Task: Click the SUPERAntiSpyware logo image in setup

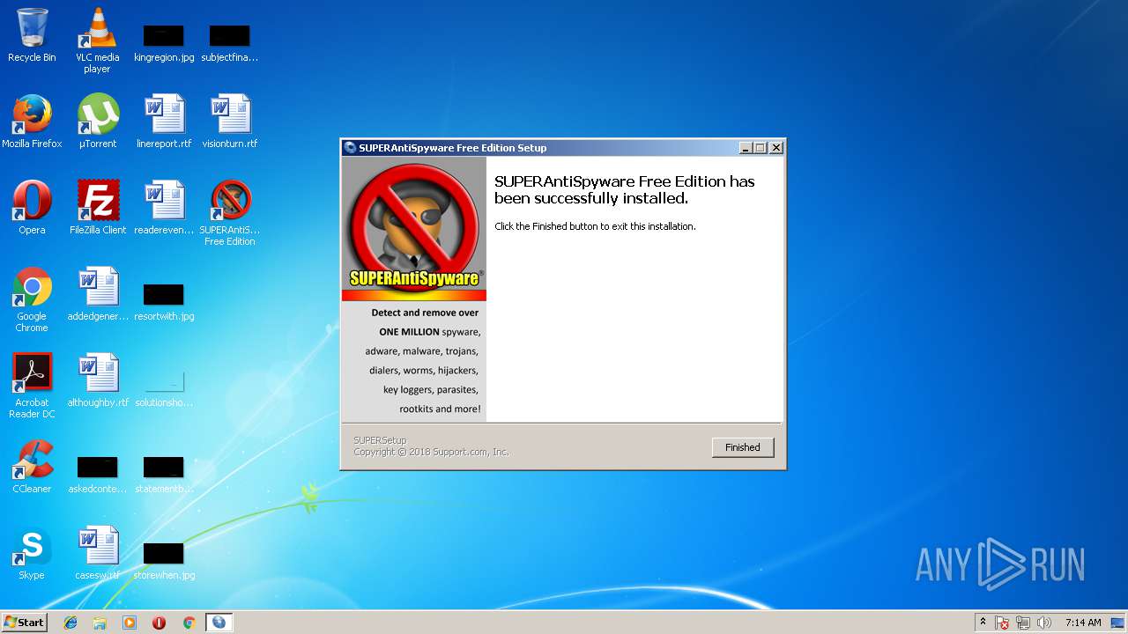Action: pos(414,229)
